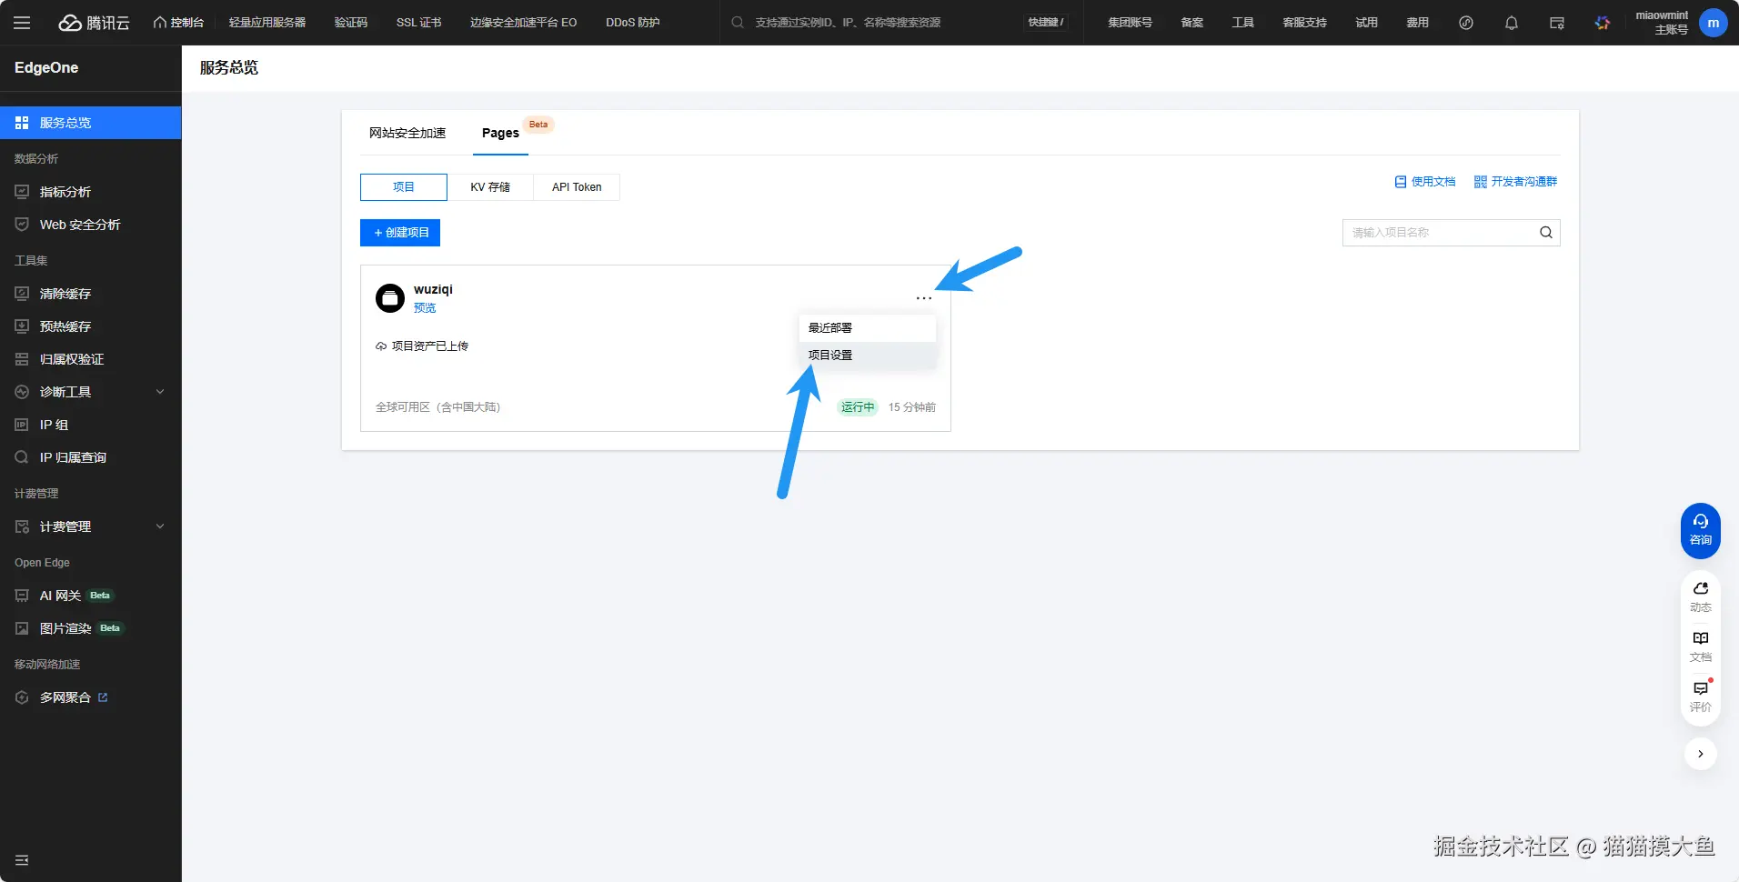Open DDoS 防护 in top navigation
Screen dimensions: 1739x882
click(633, 23)
